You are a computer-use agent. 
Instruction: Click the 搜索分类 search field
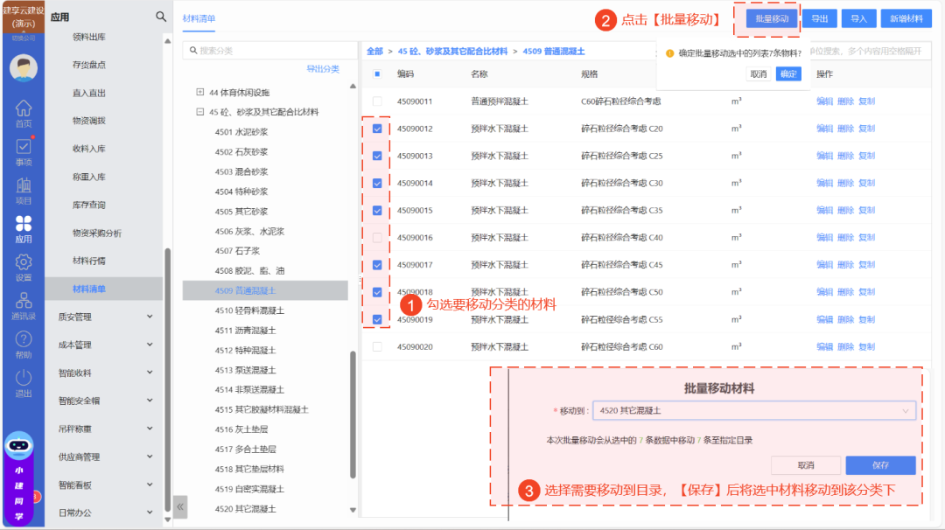pos(267,51)
